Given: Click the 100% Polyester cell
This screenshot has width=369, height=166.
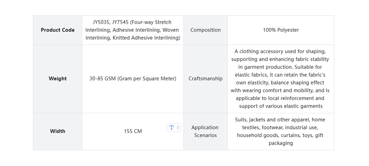Looking at the screenshot, I should tap(281, 30).
